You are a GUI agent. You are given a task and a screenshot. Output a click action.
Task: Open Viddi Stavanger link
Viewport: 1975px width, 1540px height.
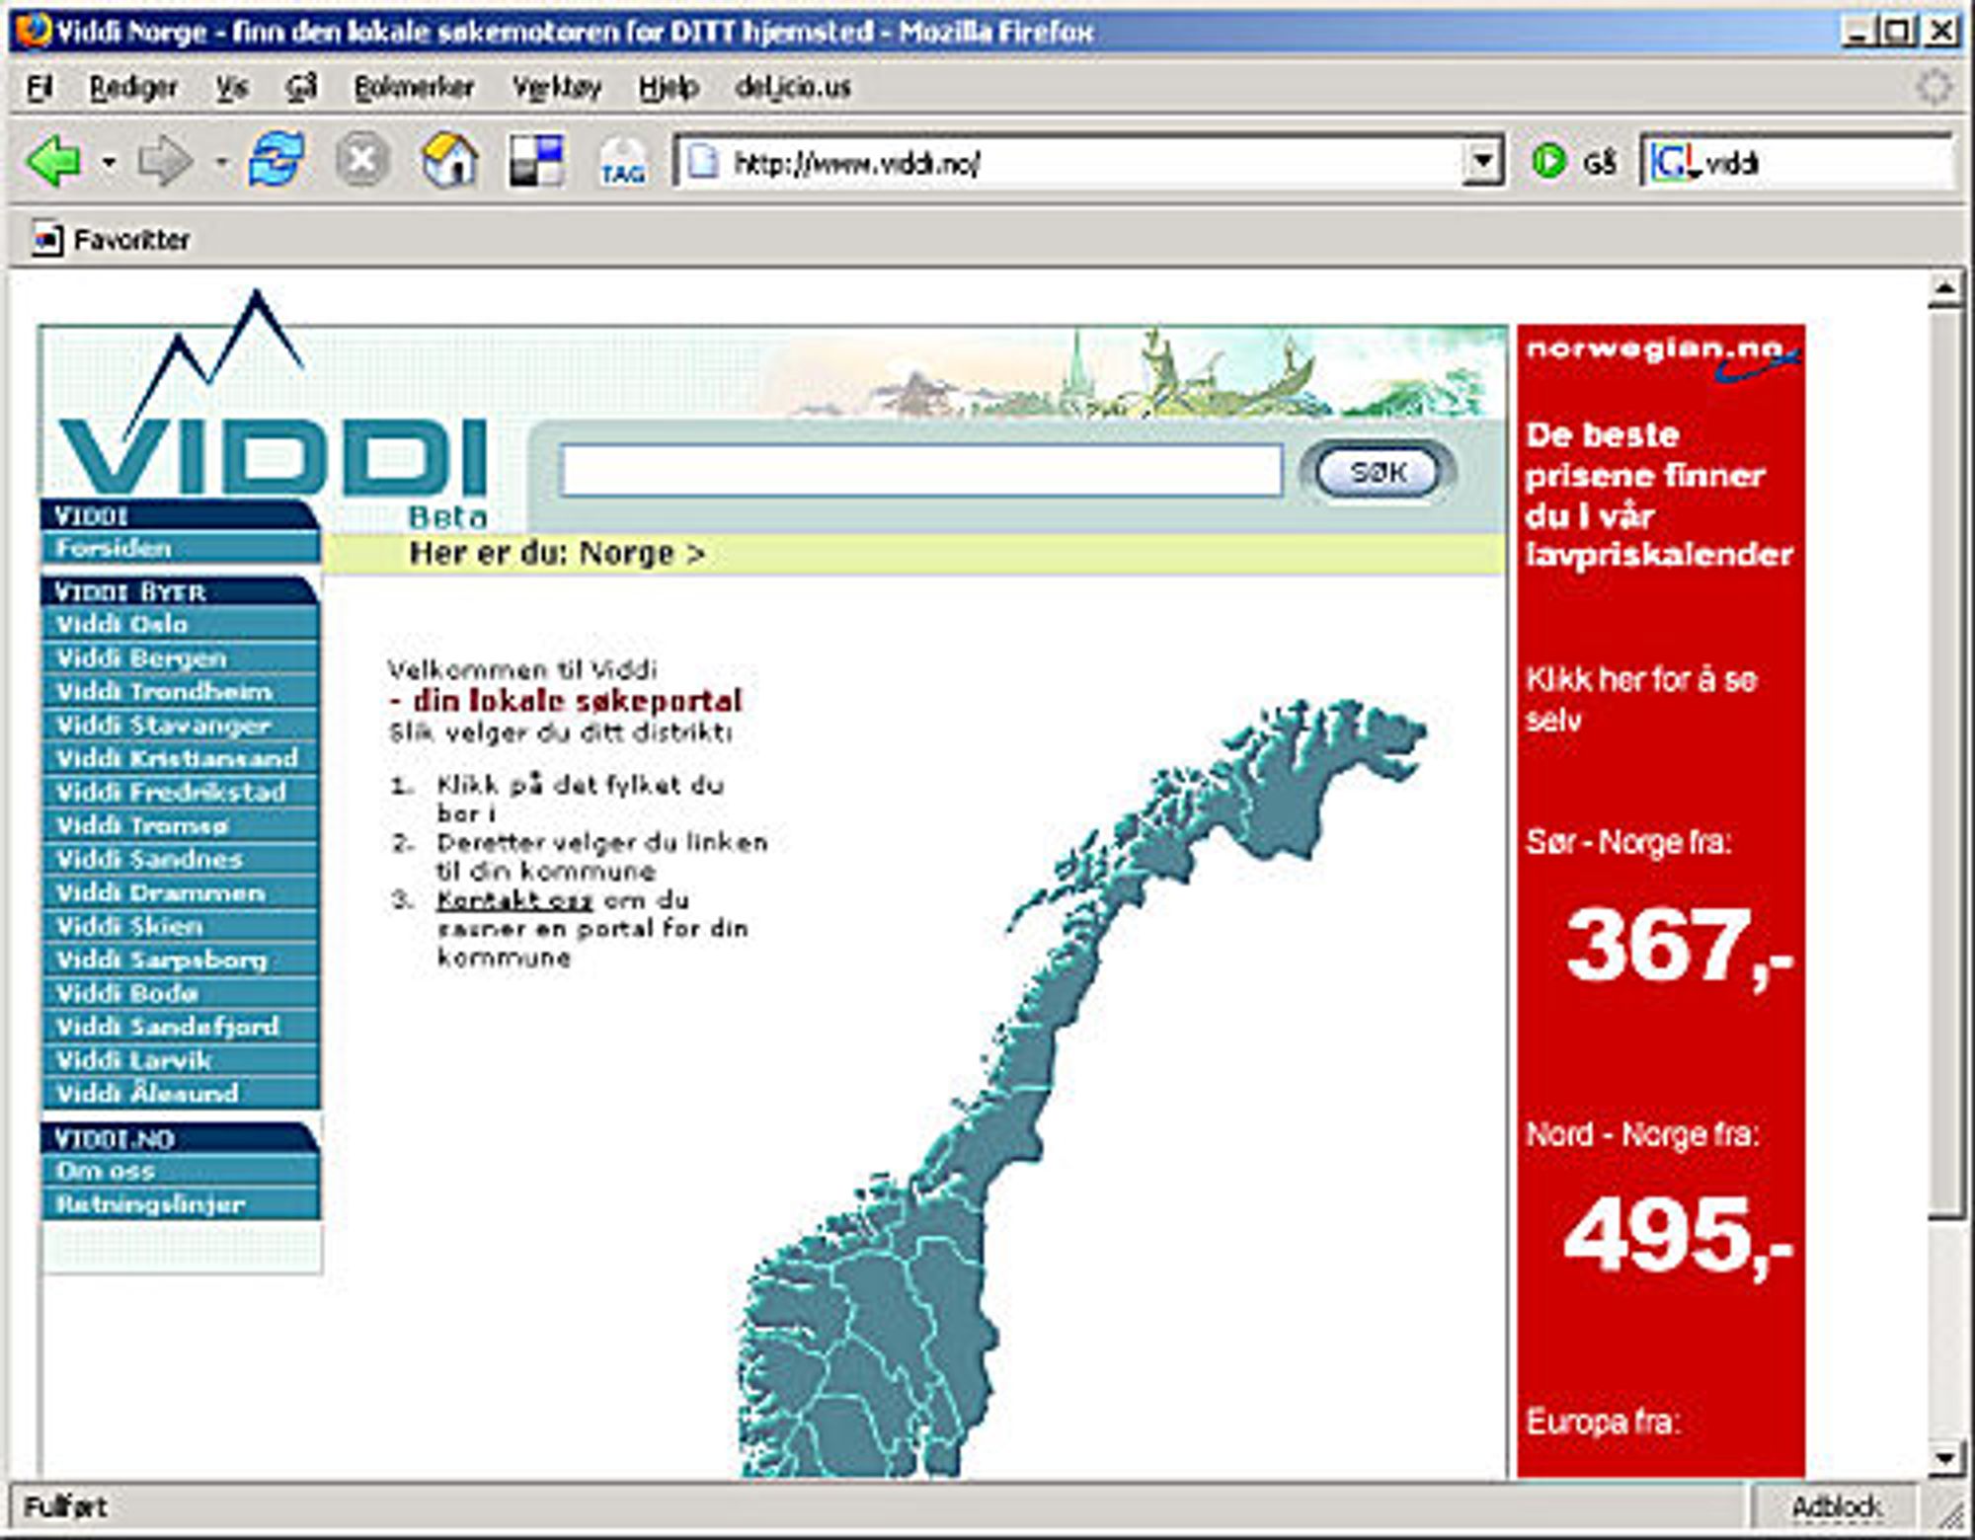click(181, 725)
